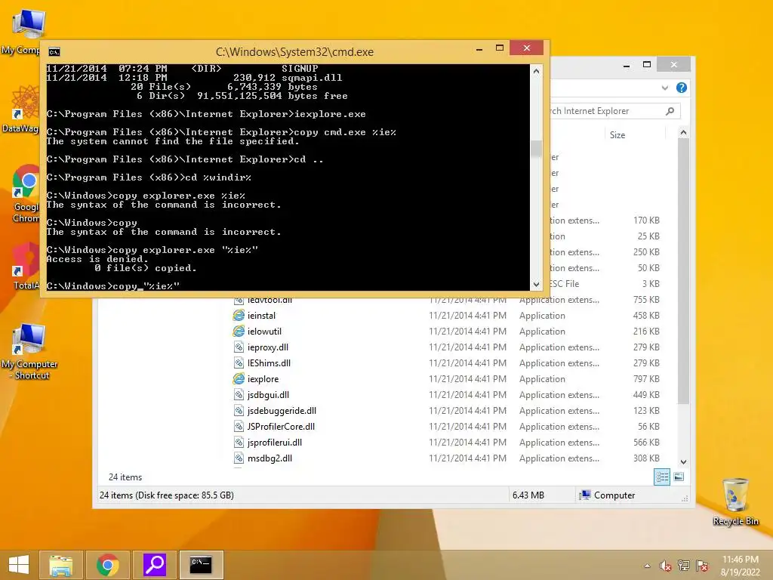Select the ielowutil application file
This screenshot has height=580, width=773.
(264, 332)
